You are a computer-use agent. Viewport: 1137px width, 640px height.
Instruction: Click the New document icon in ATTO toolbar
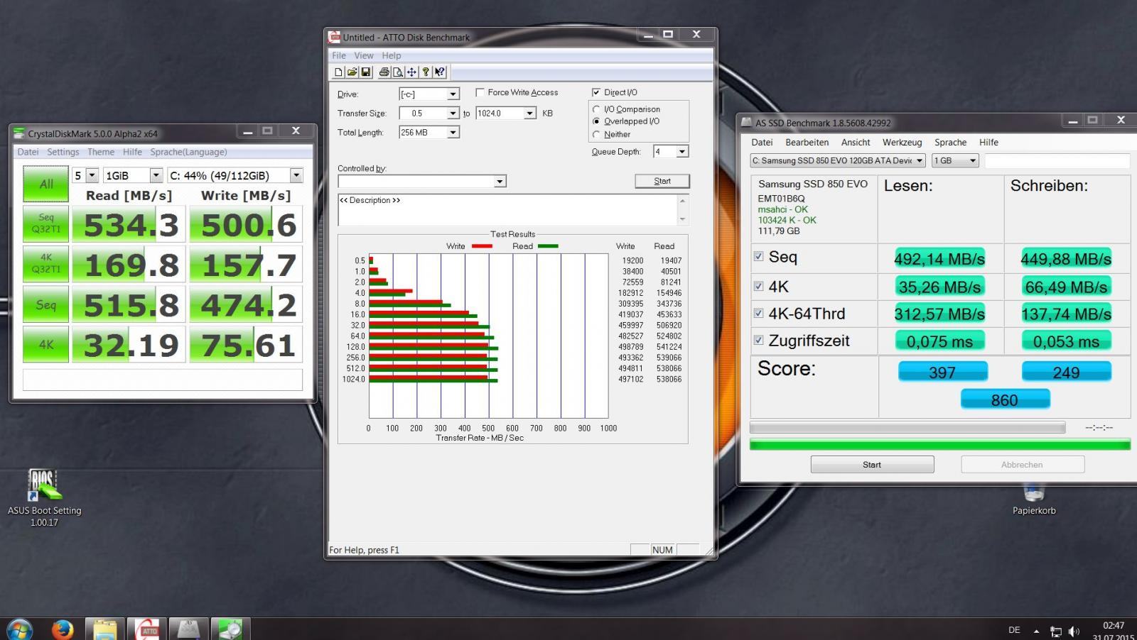(x=338, y=72)
